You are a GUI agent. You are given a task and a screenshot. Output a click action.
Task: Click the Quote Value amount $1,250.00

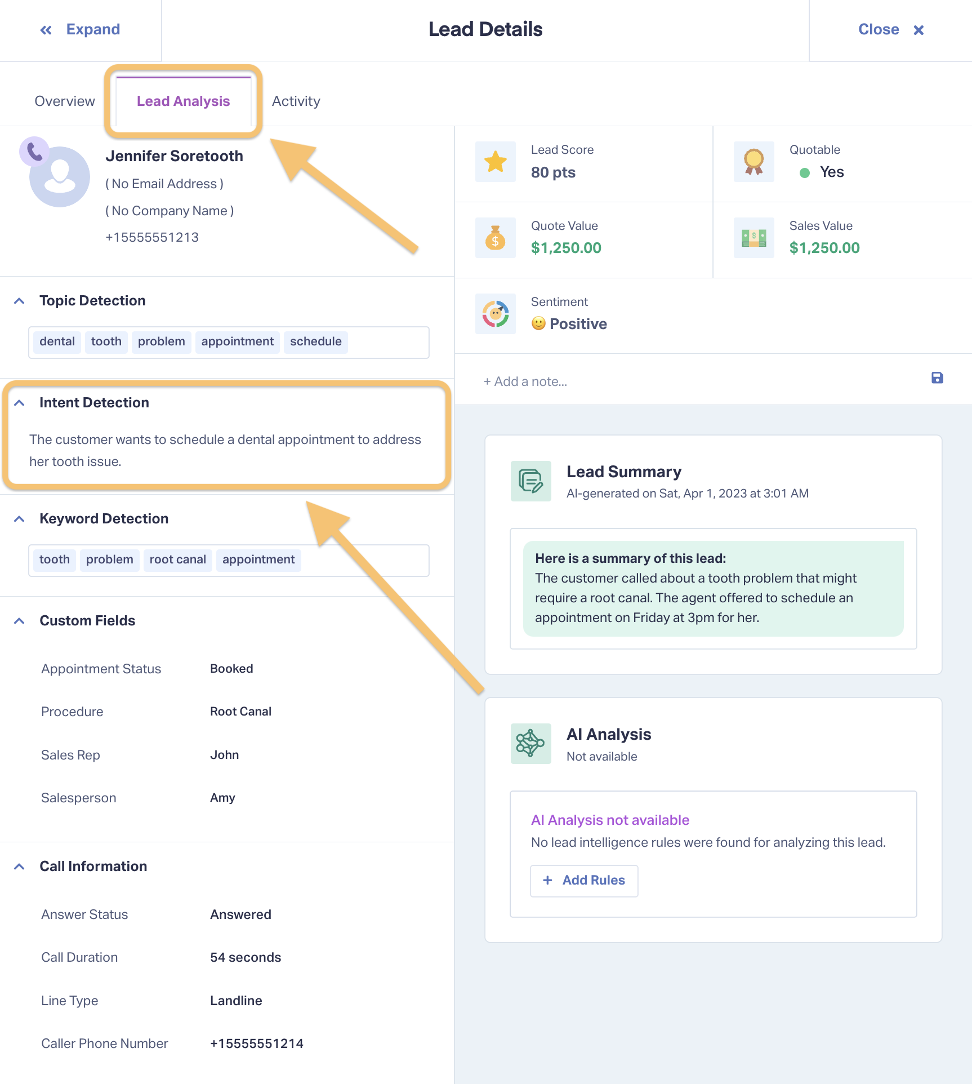[566, 248]
